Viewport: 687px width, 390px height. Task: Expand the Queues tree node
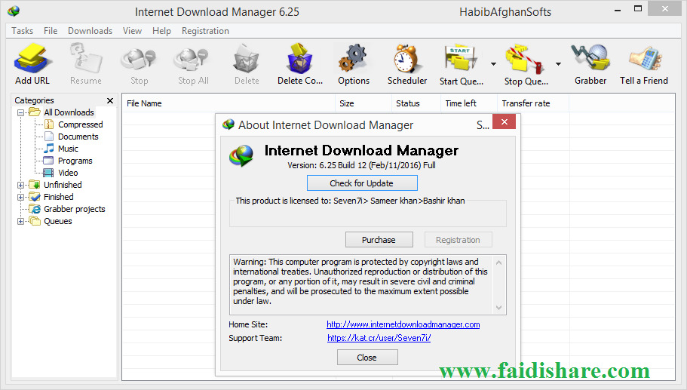[x=20, y=221]
